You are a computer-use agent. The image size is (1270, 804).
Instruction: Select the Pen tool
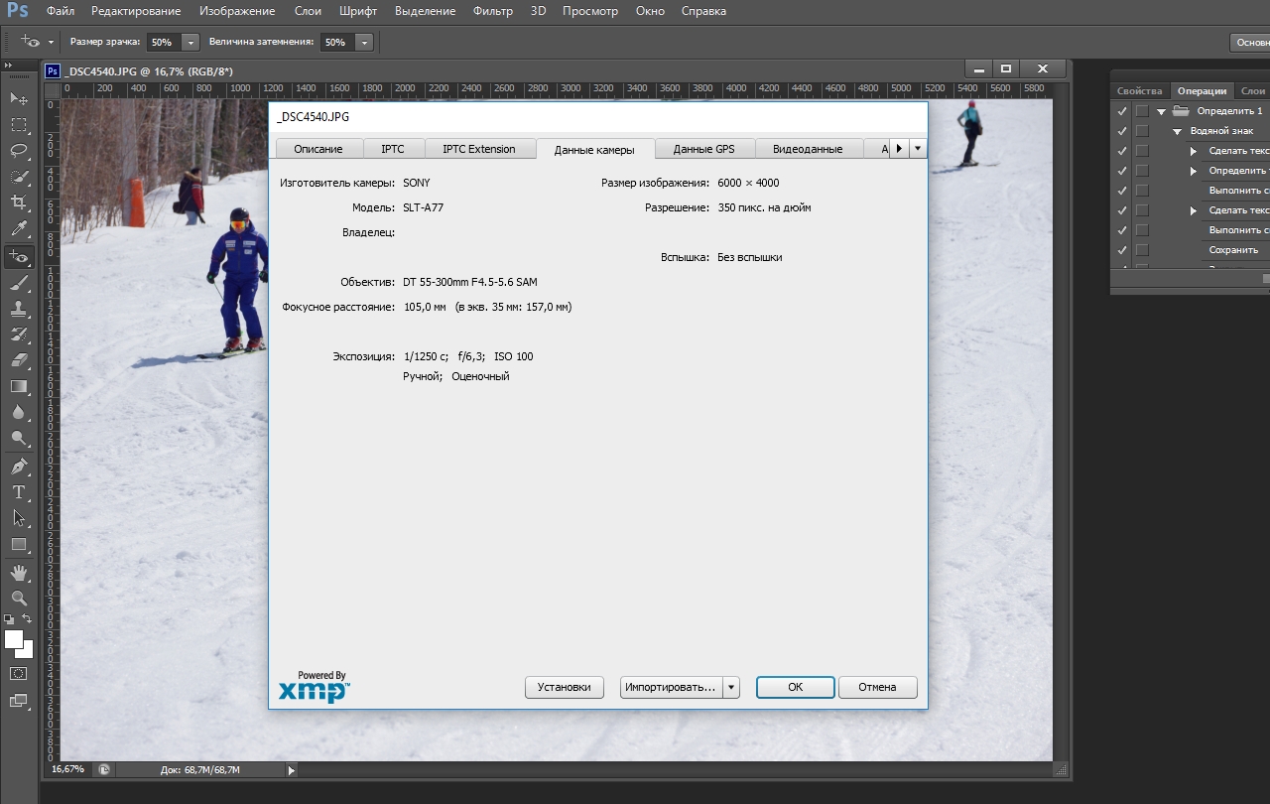[x=19, y=467]
